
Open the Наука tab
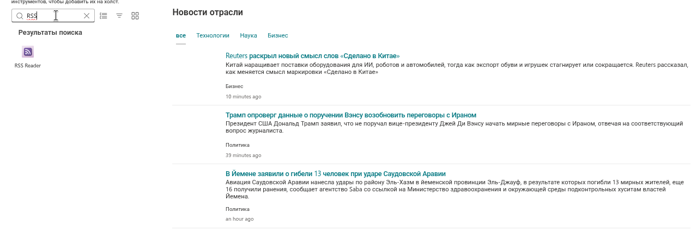[249, 35]
